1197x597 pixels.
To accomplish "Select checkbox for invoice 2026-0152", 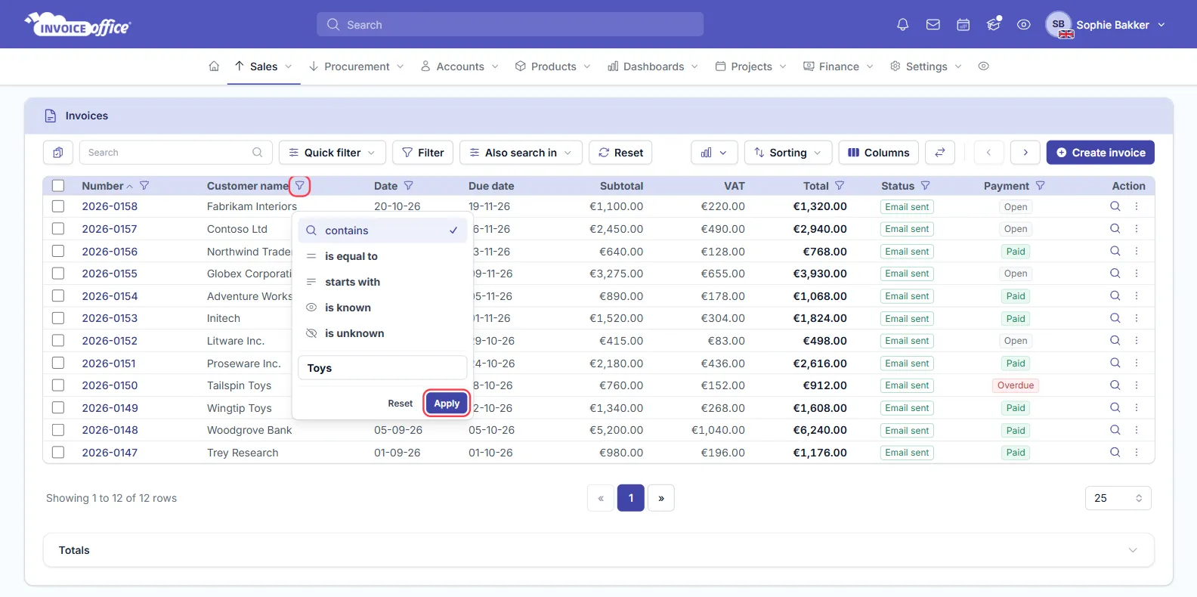I will click(x=58, y=341).
